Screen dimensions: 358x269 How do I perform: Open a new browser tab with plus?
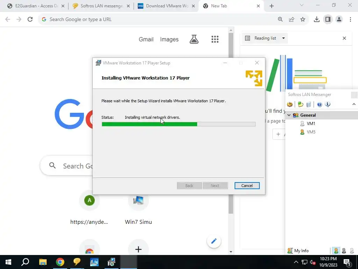[271, 6]
